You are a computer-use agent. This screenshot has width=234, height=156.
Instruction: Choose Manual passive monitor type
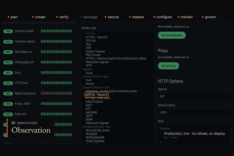(90, 84)
